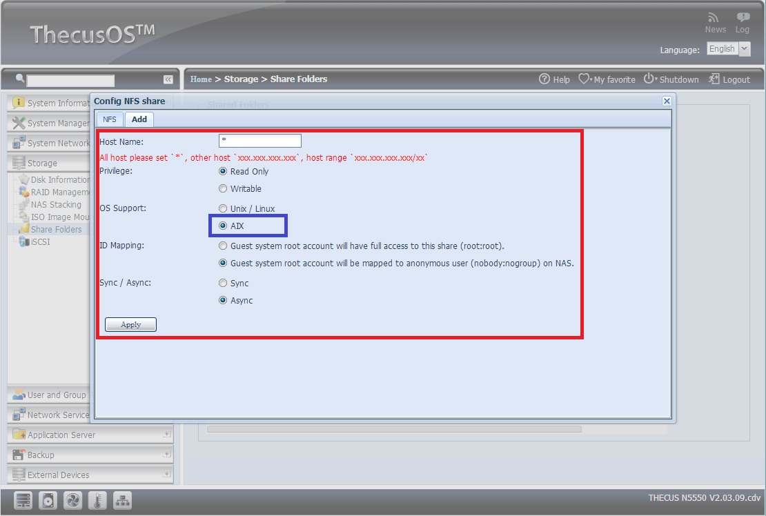Click the Host Name input field
766x516 pixels.
coord(259,141)
